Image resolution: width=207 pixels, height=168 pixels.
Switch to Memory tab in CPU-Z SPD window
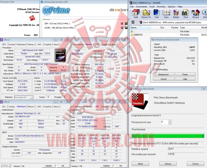point(89,107)
